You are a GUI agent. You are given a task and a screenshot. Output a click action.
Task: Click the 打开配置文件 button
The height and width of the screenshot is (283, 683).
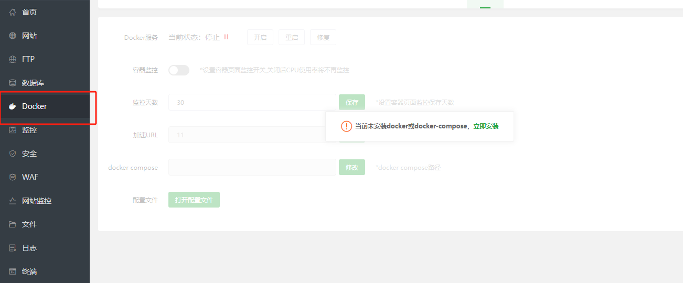194,200
